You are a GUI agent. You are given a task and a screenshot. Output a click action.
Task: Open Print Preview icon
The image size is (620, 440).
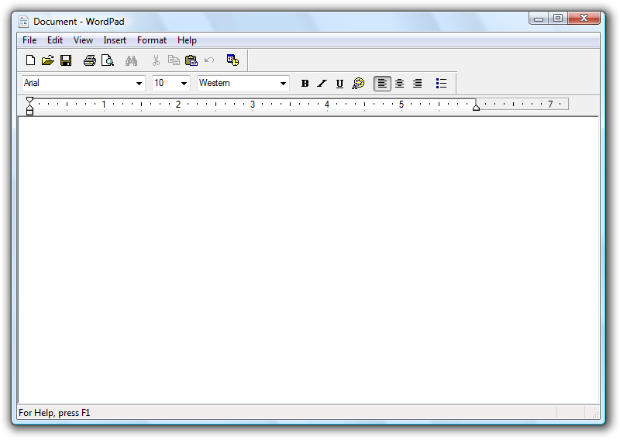pyautogui.click(x=108, y=60)
